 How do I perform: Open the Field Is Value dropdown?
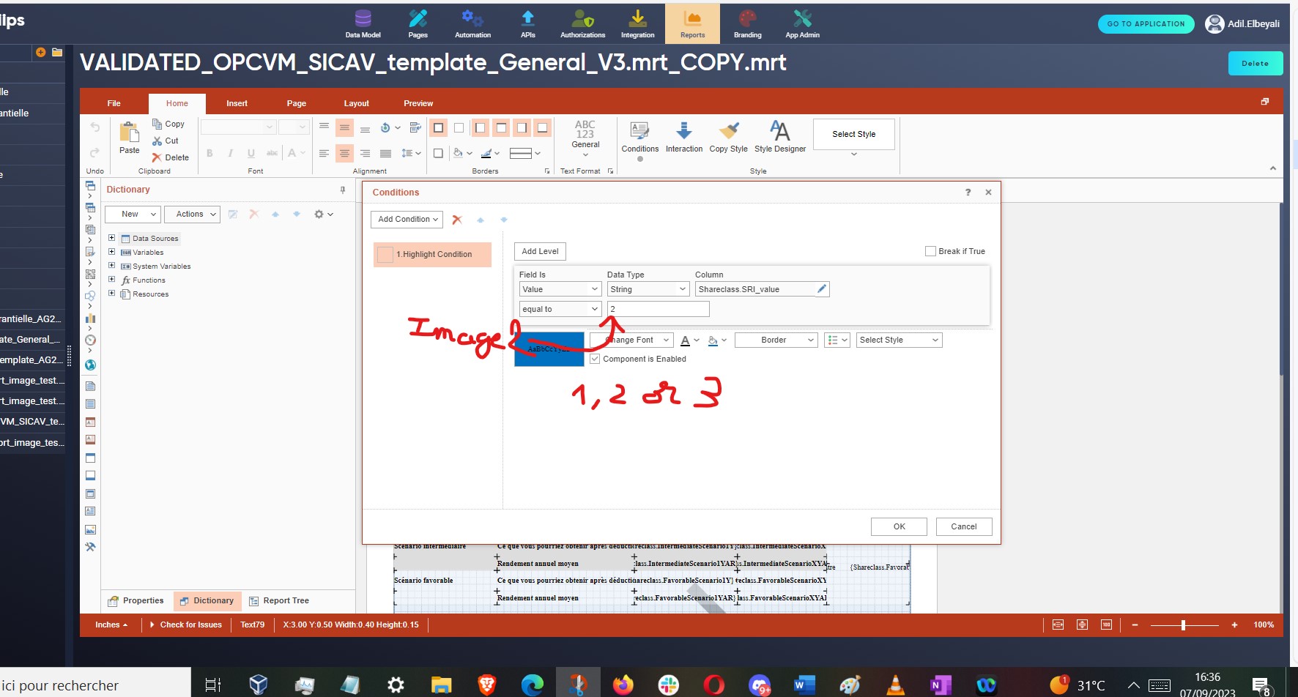click(560, 289)
